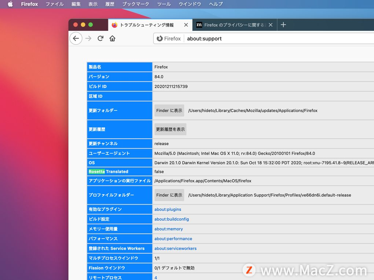Close the Firefox のプライバシー tab
Image resolution: width=374 pixels, height=280 pixels.
(270, 25)
